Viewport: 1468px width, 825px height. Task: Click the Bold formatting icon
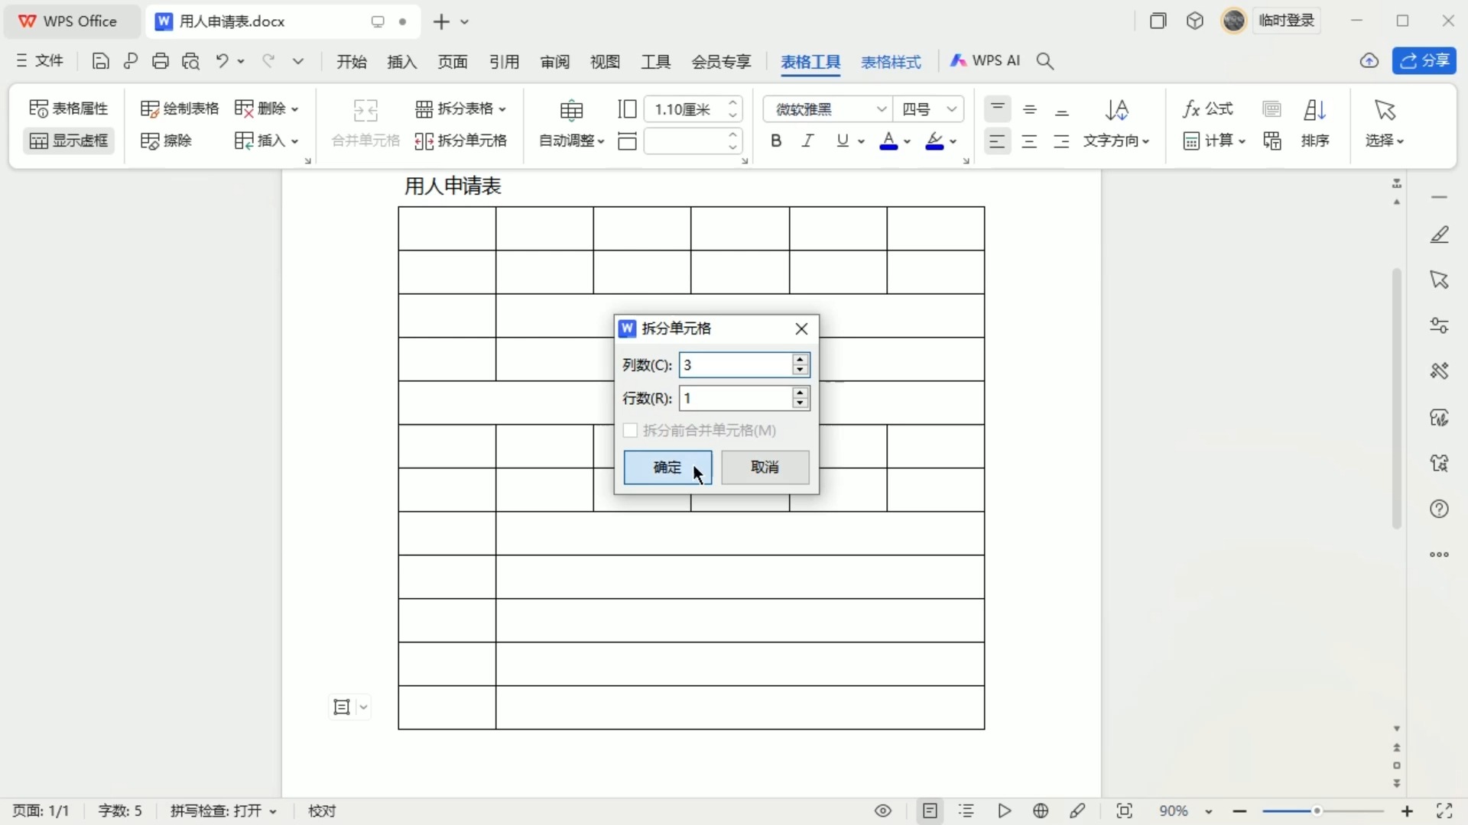click(776, 141)
